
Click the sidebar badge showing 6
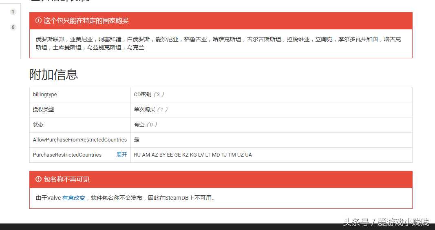(x=13, y=27)
